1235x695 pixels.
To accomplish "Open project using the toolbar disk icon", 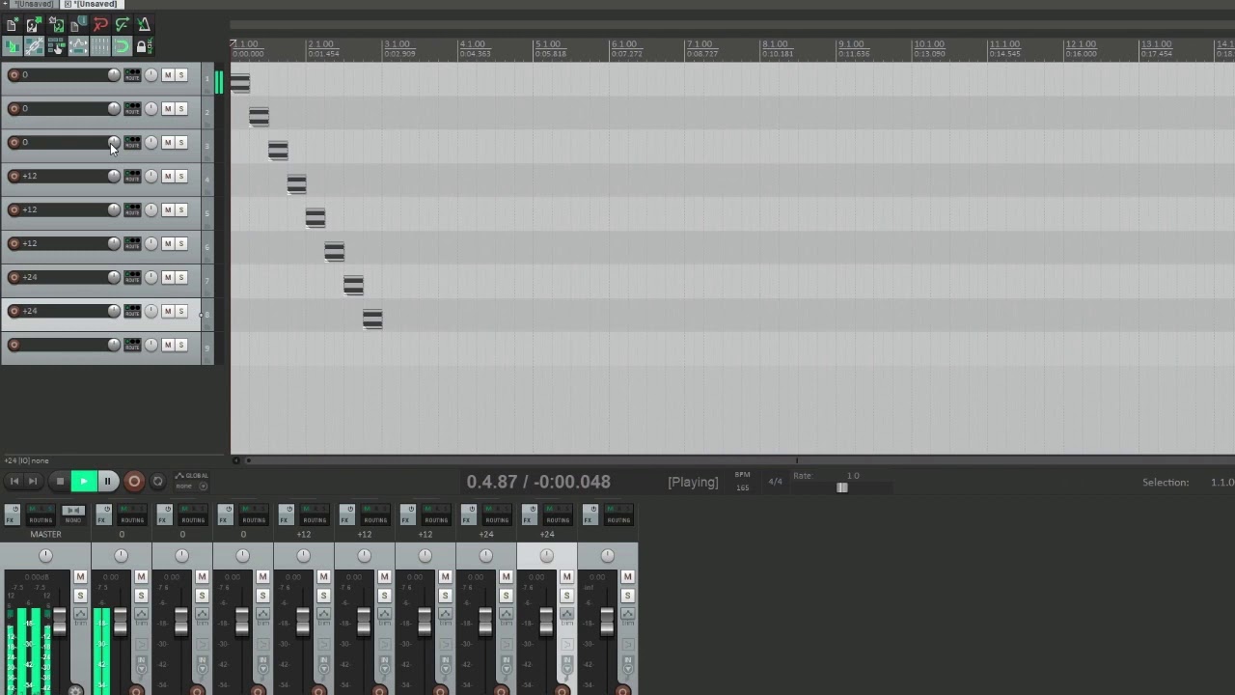I will point(34,25).
